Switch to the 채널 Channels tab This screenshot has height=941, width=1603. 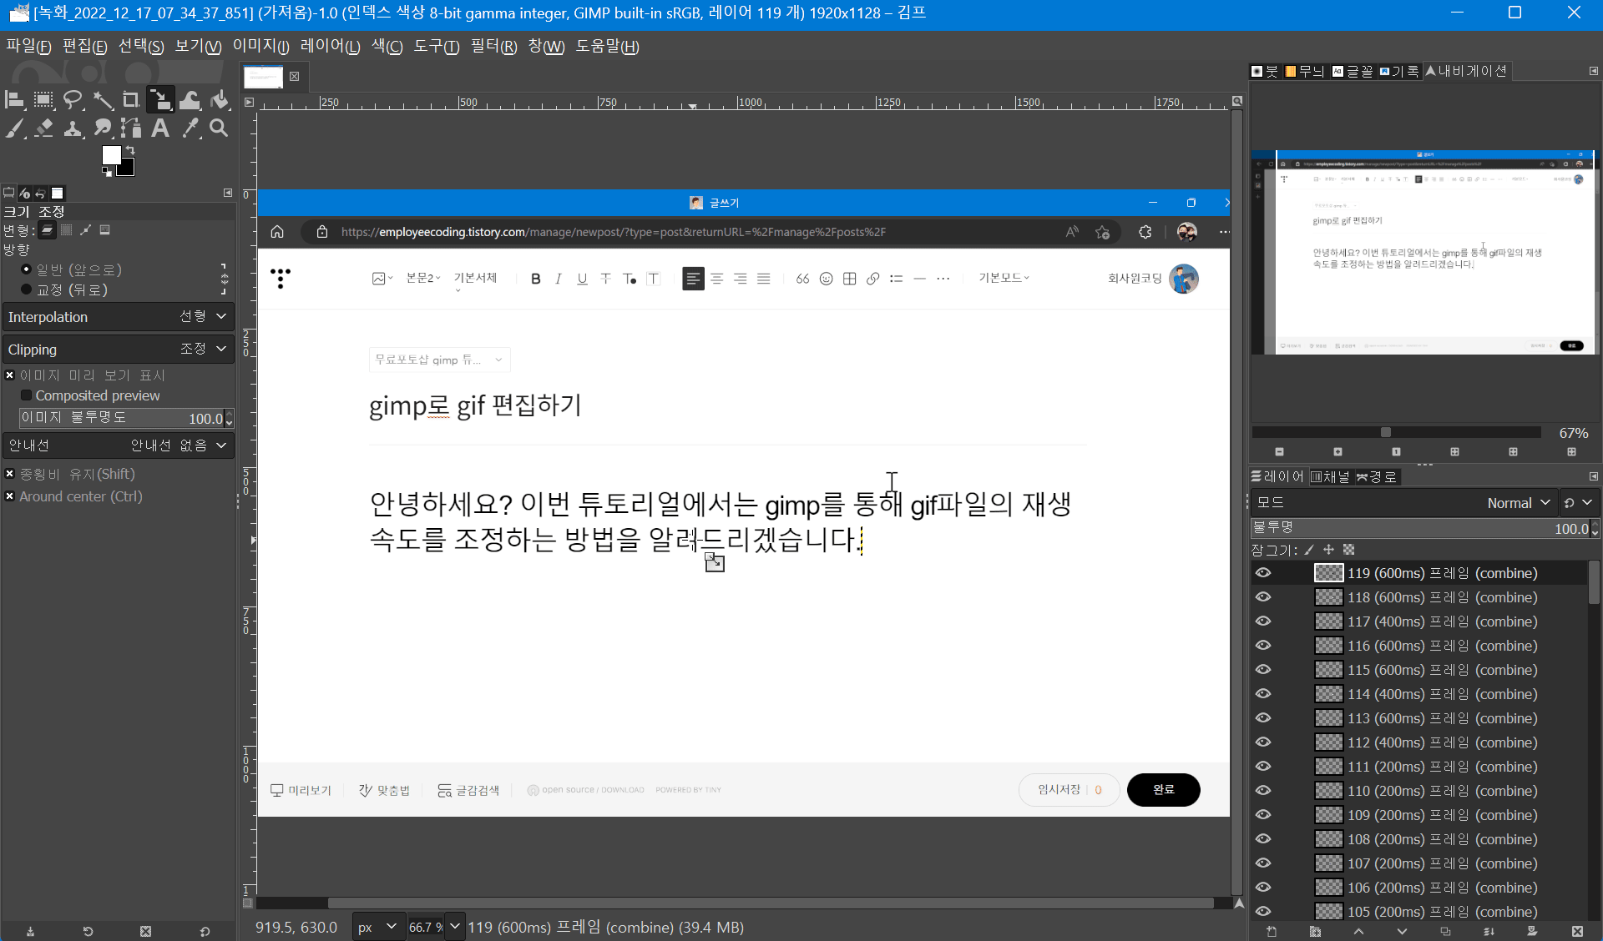click(x=1330, y=476)
